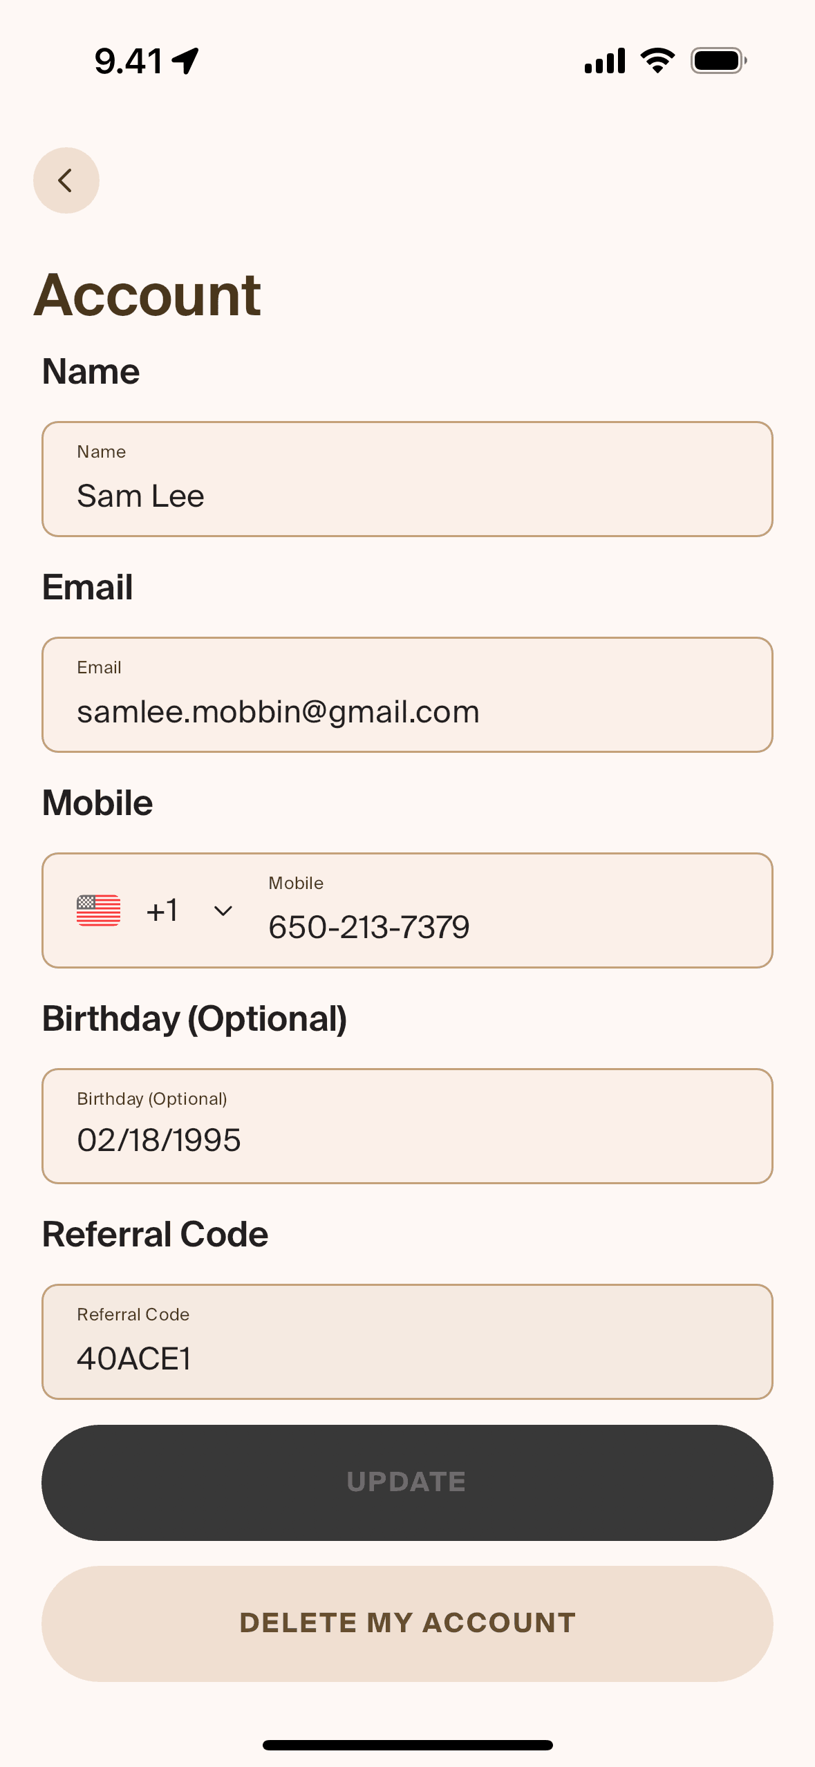Viewport: 815px width, 1767px height.
Task: Open the +1 country code selector
Action: click(x=162, y=910)
